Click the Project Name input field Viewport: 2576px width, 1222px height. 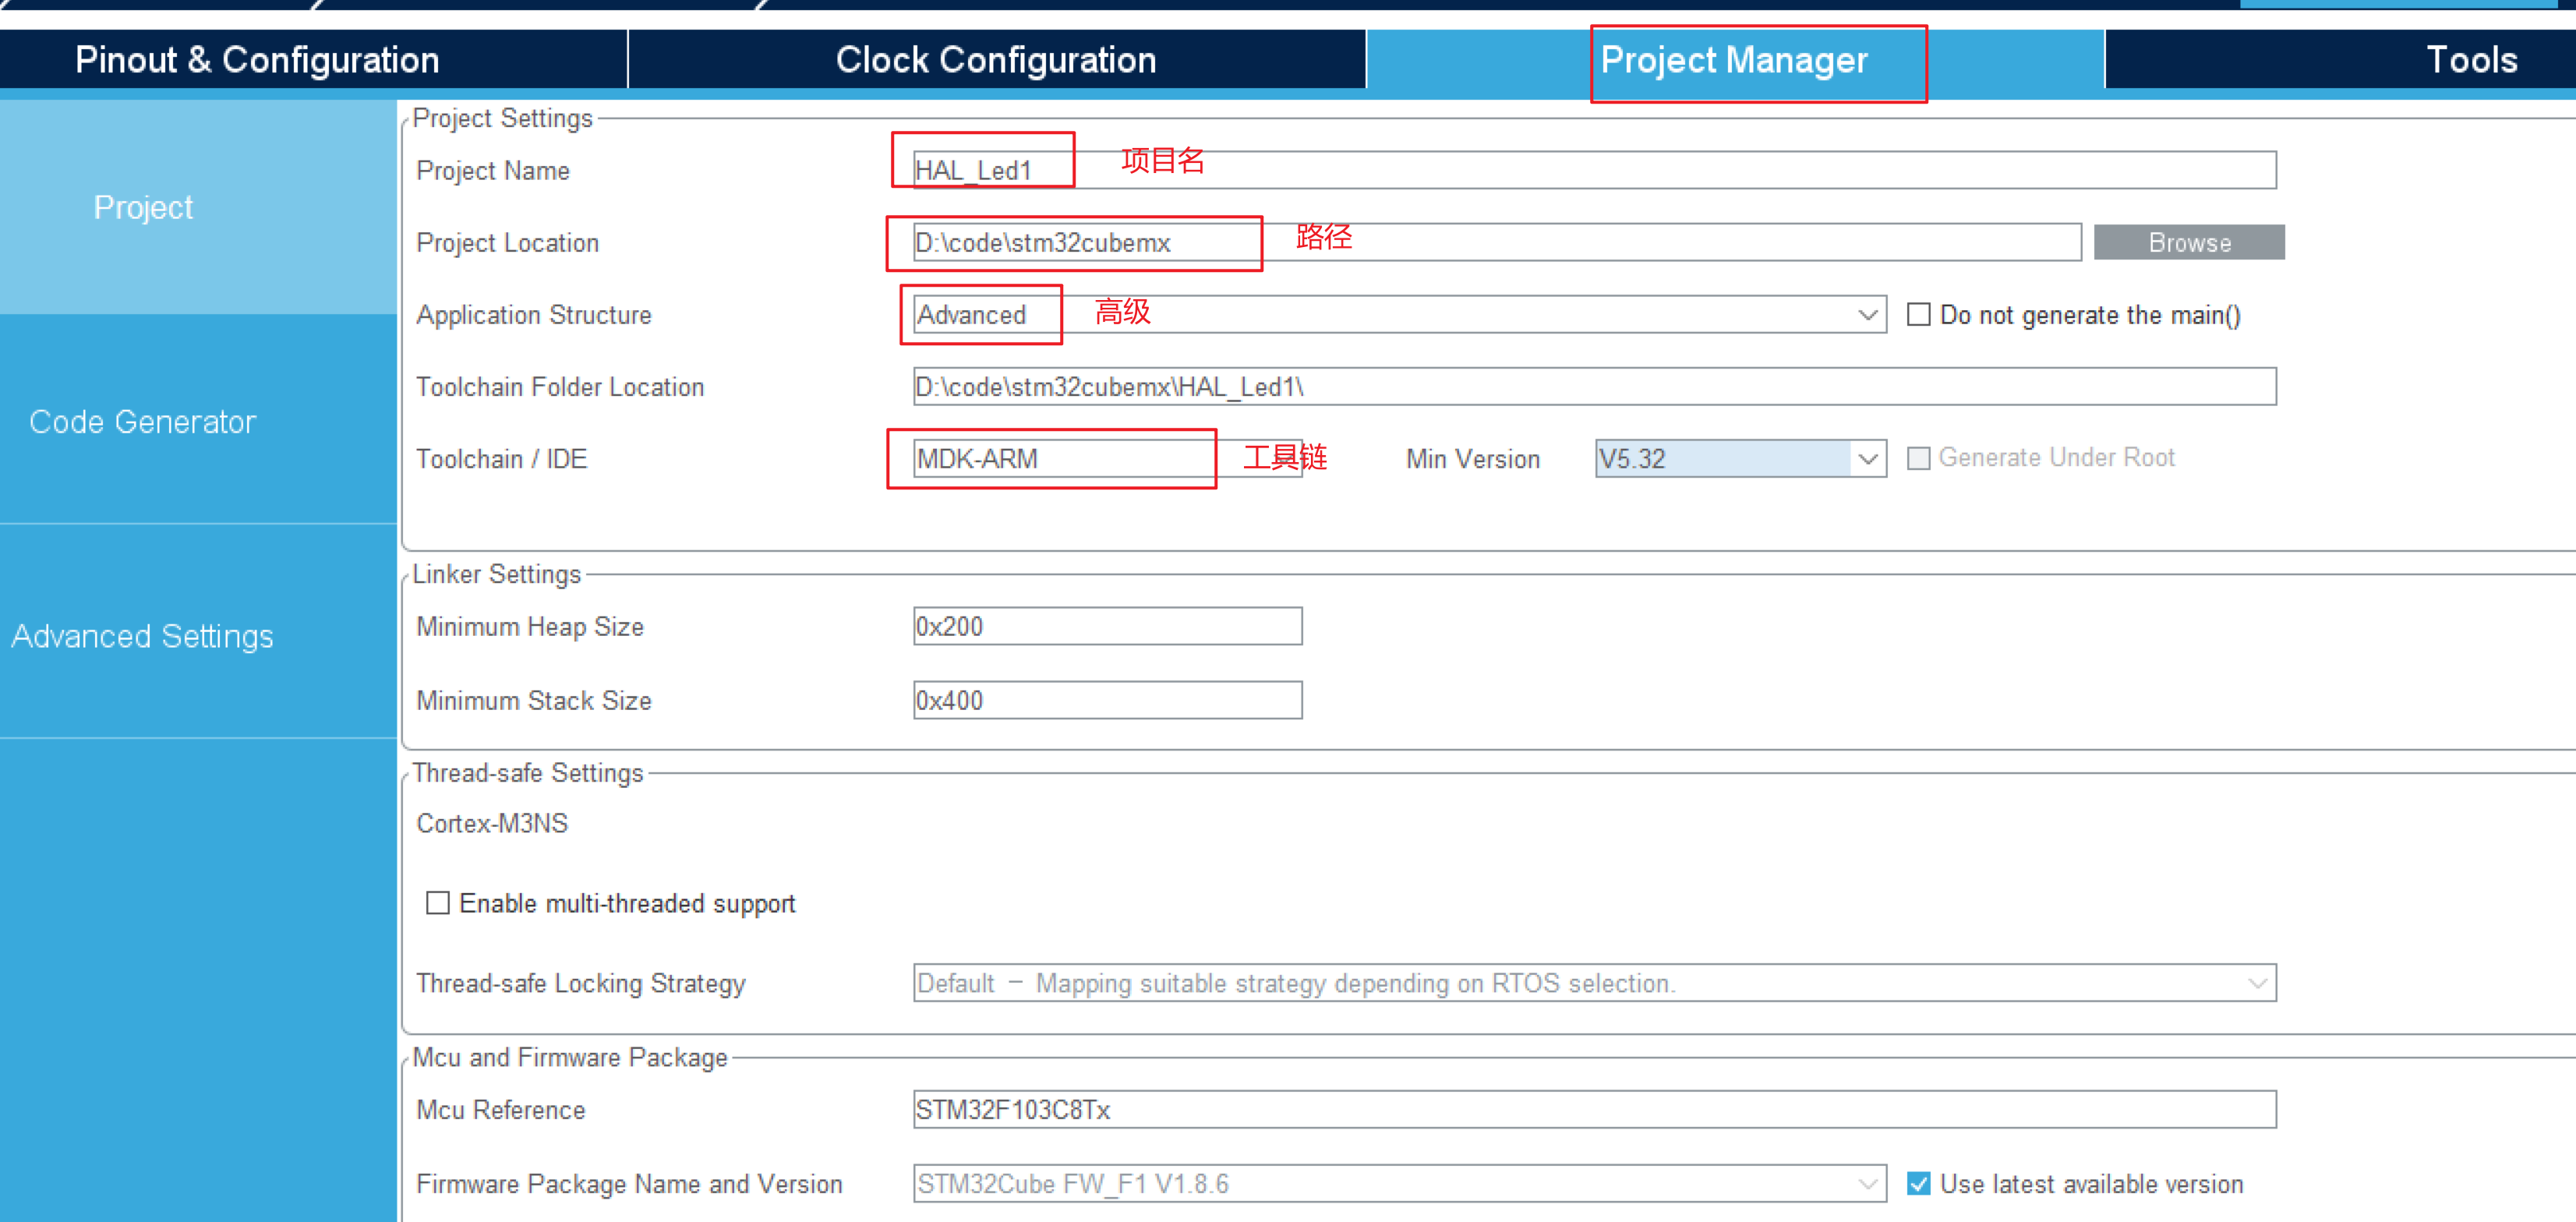[x=1600, y=170]
